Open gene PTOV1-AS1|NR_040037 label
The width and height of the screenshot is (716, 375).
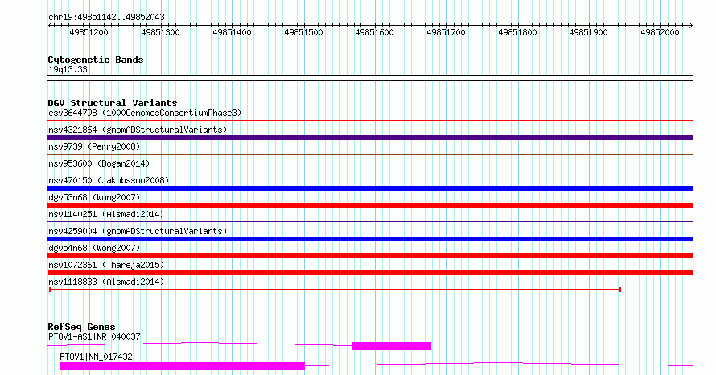pos(94,336)
